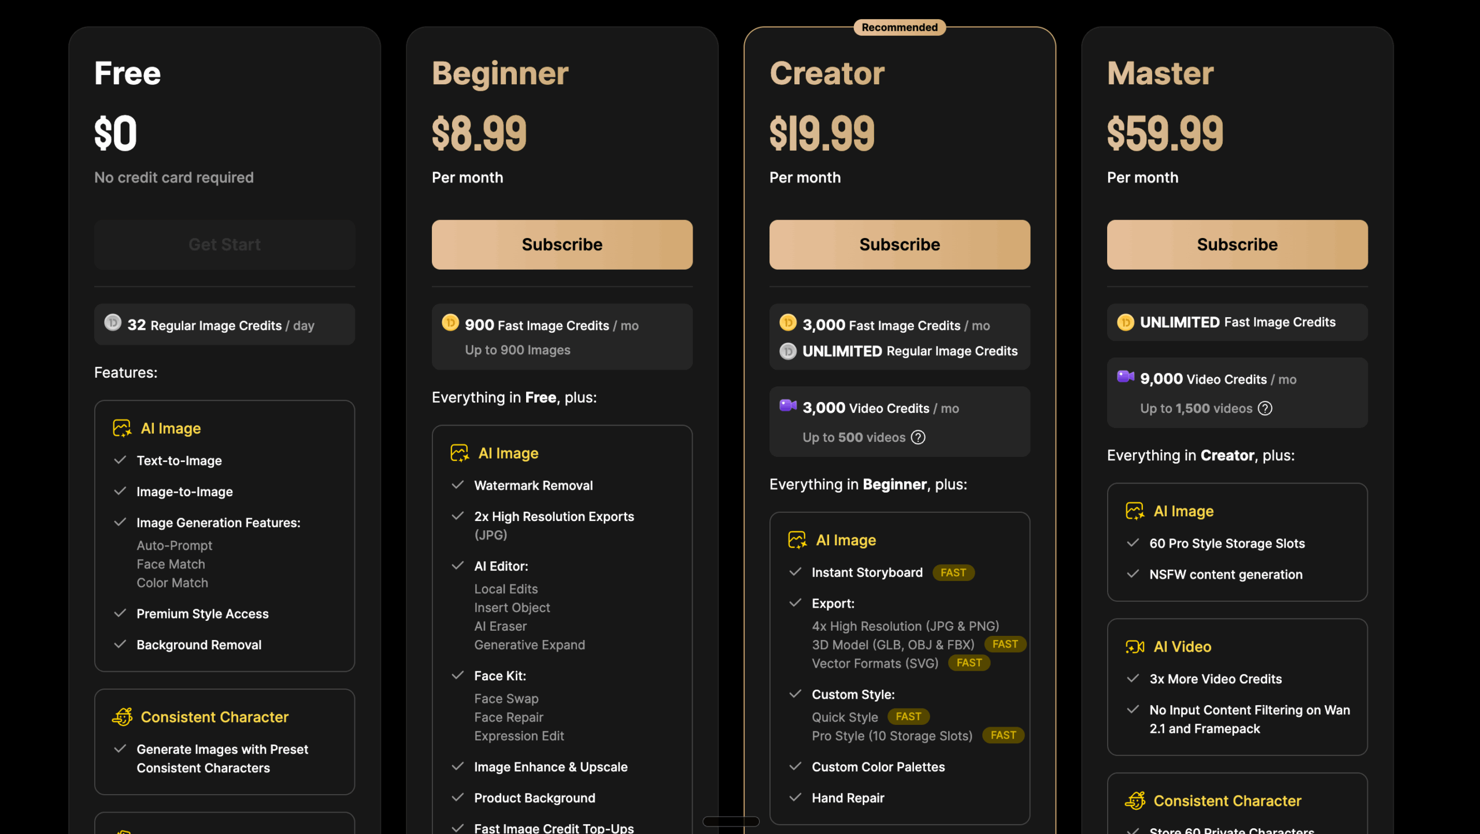Click AI Image icon in Beginner plan

pos(459,453)
